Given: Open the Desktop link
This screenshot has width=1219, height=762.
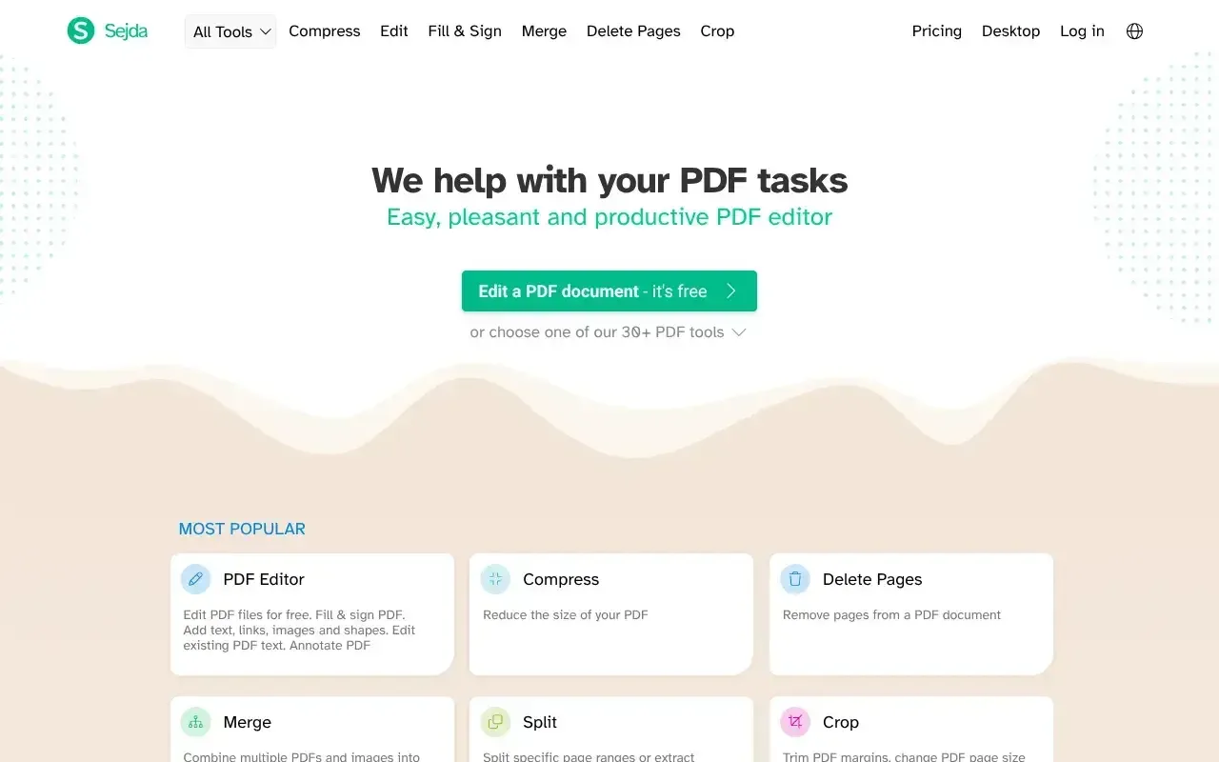Looking at the screenshot, I should pyautogui.click(x=1010, y=31).
